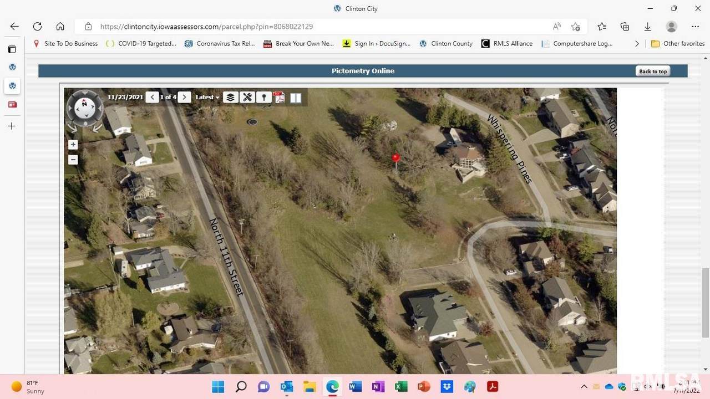Open the map layers tool

click(x=231, y=98)
